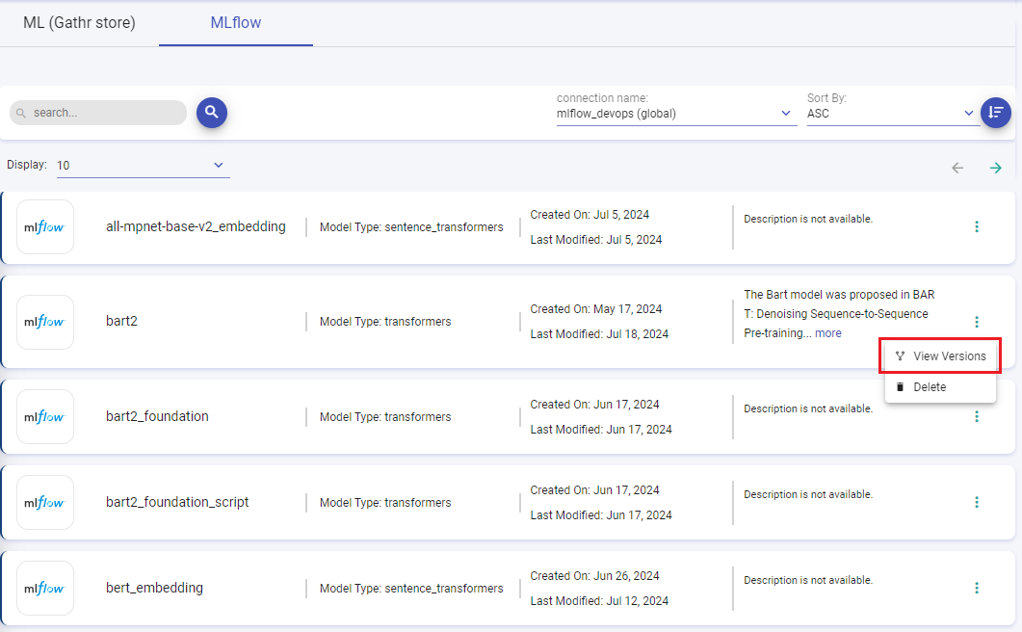
Task: Go to next page arrow
Action: click(x=995, y=169)
